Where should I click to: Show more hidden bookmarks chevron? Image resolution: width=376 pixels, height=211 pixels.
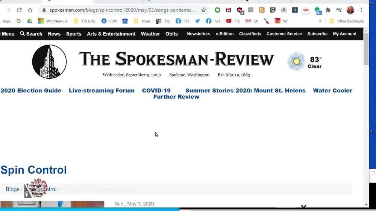(x=320, y=21)
